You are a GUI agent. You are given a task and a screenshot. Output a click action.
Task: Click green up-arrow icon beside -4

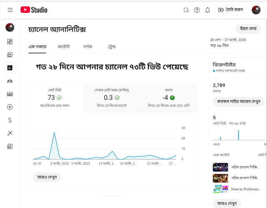pos(172,98)
